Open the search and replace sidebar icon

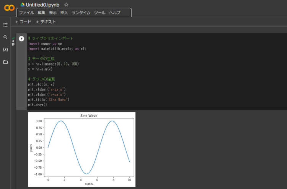point(5,37)
